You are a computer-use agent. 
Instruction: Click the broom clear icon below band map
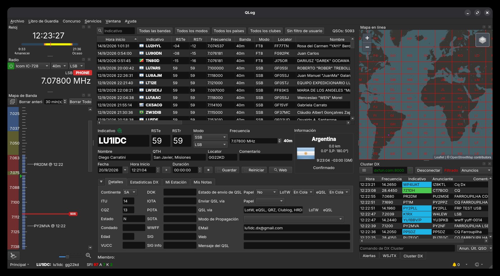(13, 256)
